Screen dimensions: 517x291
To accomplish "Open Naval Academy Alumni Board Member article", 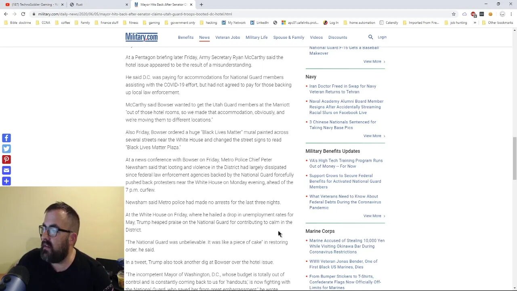I will (x=346, y=107).
